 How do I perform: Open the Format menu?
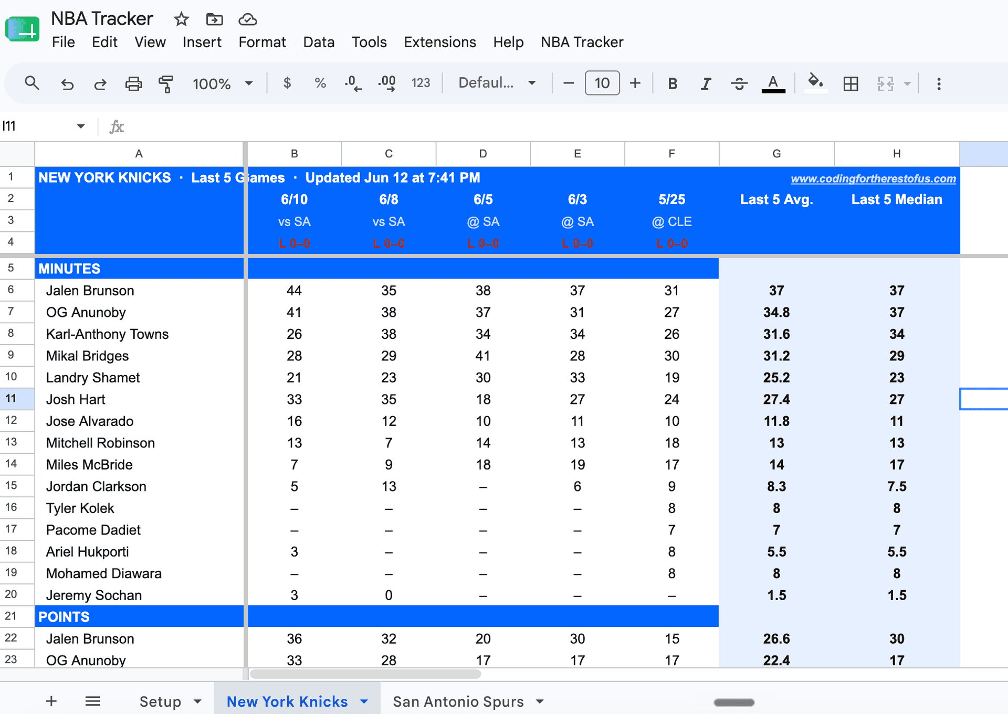click(262, 42)
